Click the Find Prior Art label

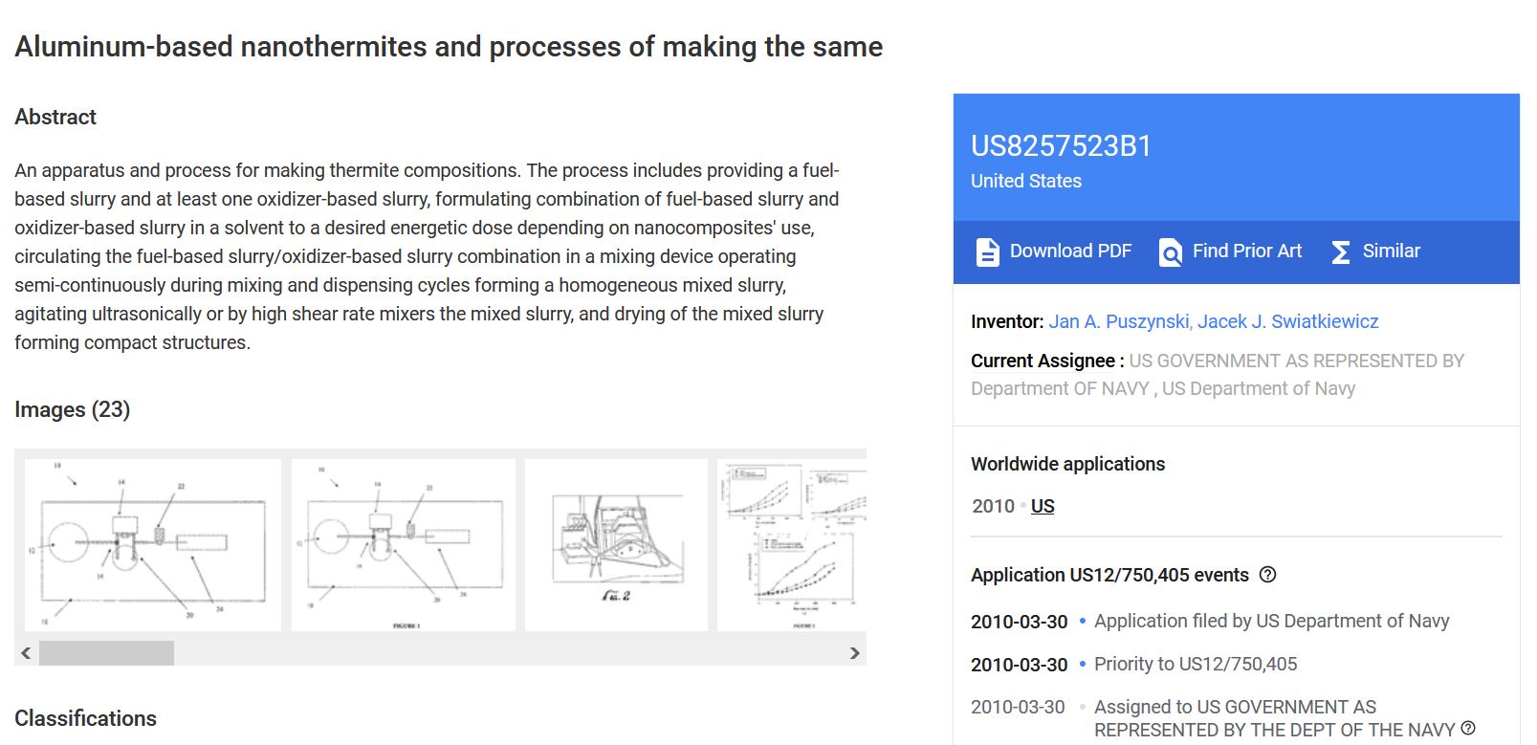(1246, 251)
